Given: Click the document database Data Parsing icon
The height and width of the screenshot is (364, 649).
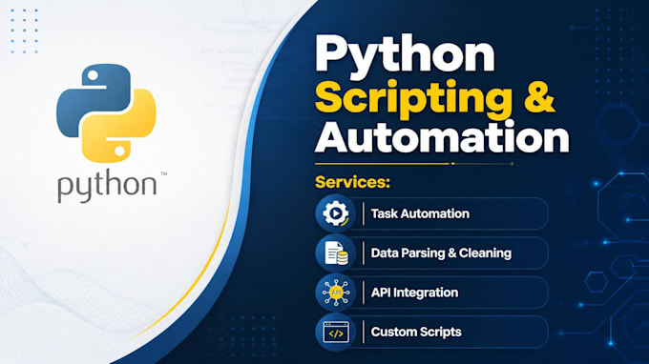Looking at the screenshot, I should coord(336,253).
